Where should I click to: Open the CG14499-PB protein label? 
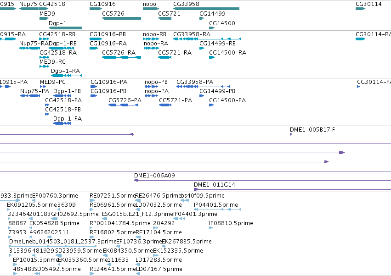point(217,91)
